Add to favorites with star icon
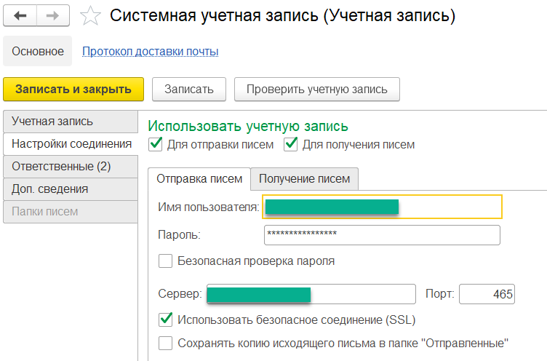 pos(90,15)
